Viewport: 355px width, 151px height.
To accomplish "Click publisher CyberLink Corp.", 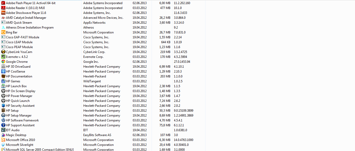I will pyautogui.click(x=94, y=52).
